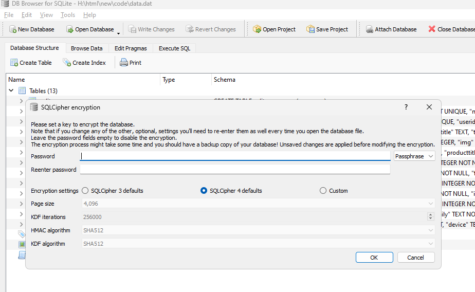Switch to the Browse Data tab
The width and height of the screenshot is (475, 292).
tap(86, 48)
